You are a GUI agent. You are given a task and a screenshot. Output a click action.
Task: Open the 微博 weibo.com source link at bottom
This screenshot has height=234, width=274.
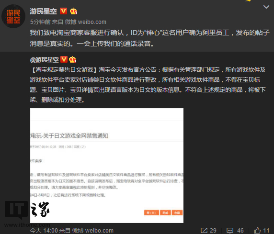tap(93, 231)
